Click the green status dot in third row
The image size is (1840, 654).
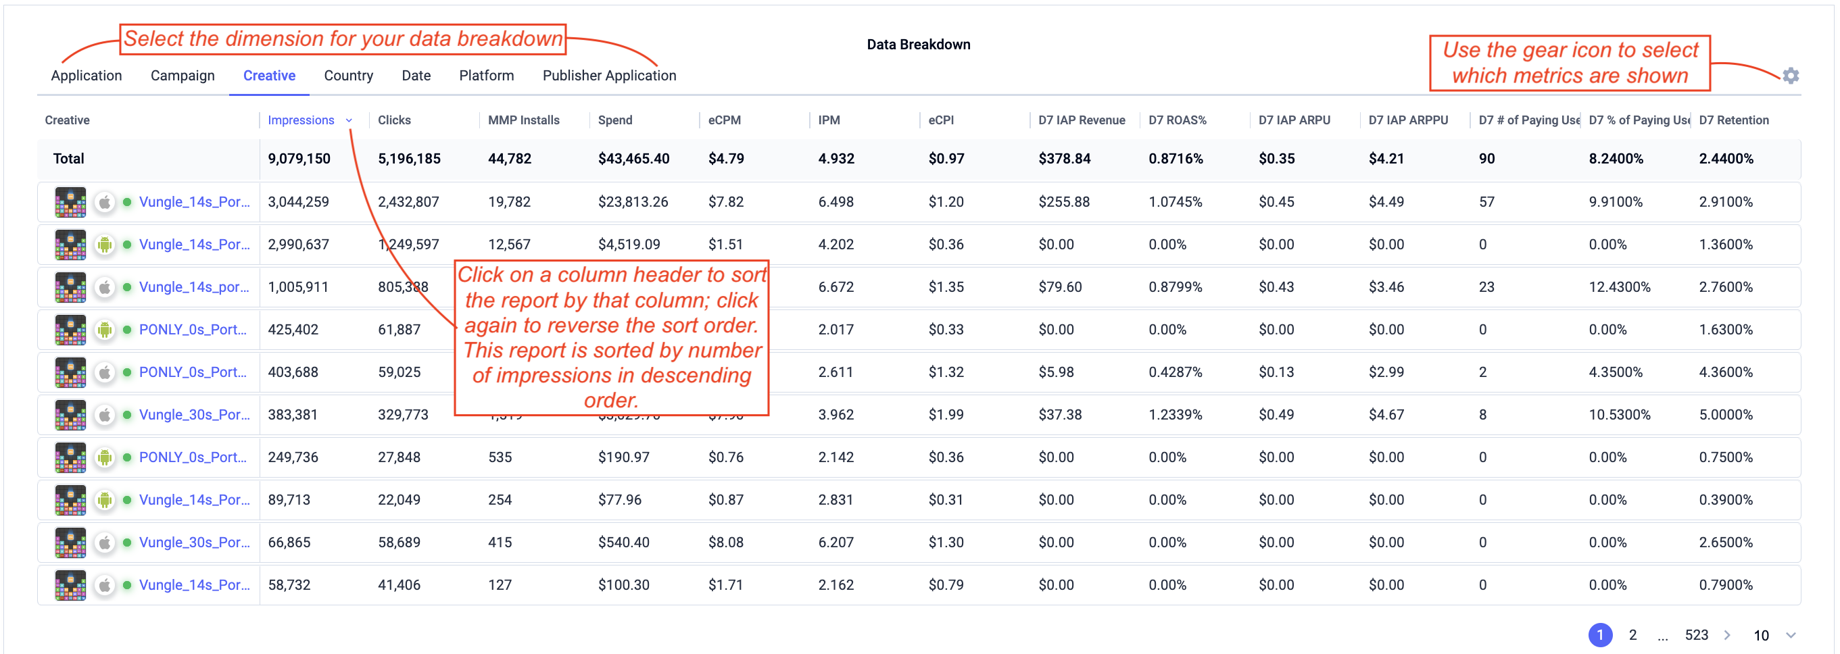(x=127, y=287)
